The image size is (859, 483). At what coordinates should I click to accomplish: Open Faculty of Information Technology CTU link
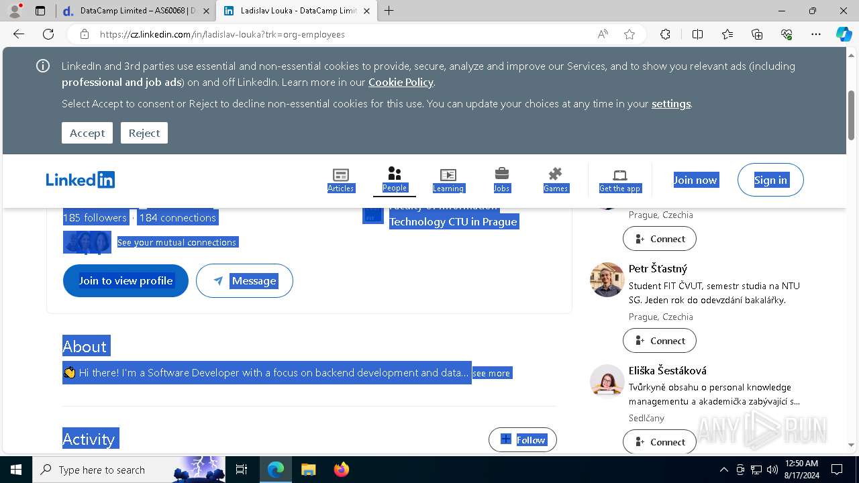[453, 215]
